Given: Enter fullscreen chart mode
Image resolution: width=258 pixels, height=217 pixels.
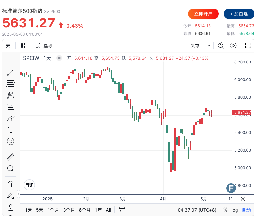Looking at the screenshot, I should [x=248, y=46].
